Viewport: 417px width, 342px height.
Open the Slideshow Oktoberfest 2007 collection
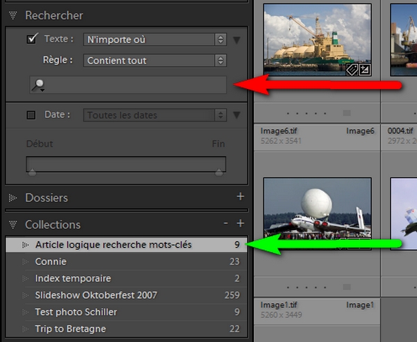pos(96,295)
